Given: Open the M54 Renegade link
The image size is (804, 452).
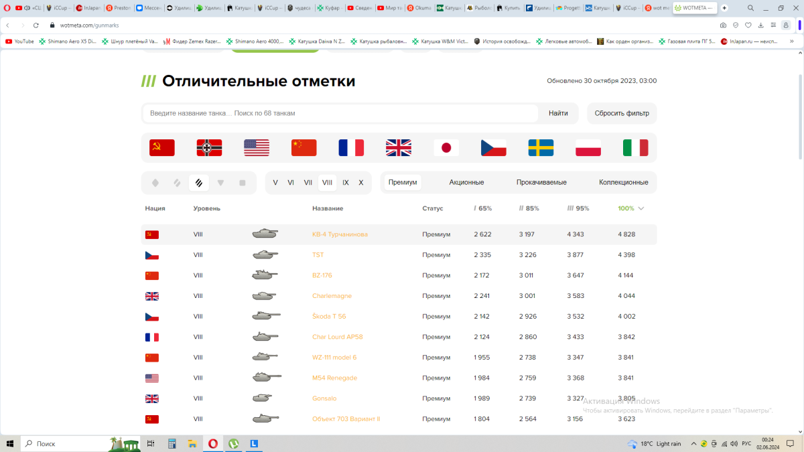Looking at the screenshot, I should tap(334, 378).
